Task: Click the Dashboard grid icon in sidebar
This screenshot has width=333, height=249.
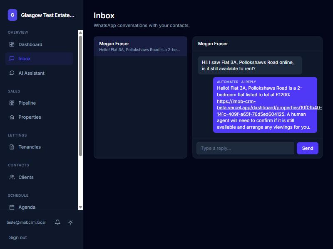Action: pos(12,44)
